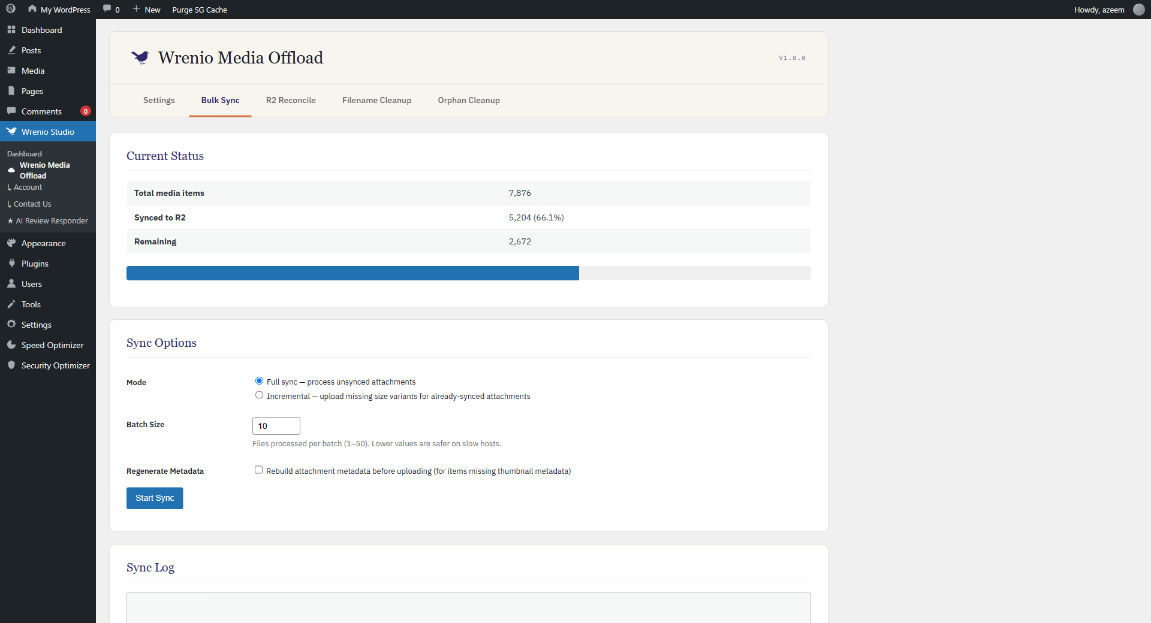1151x623 pixels.
Task: Click the sync progress bar
Action: tap(468, 273)
